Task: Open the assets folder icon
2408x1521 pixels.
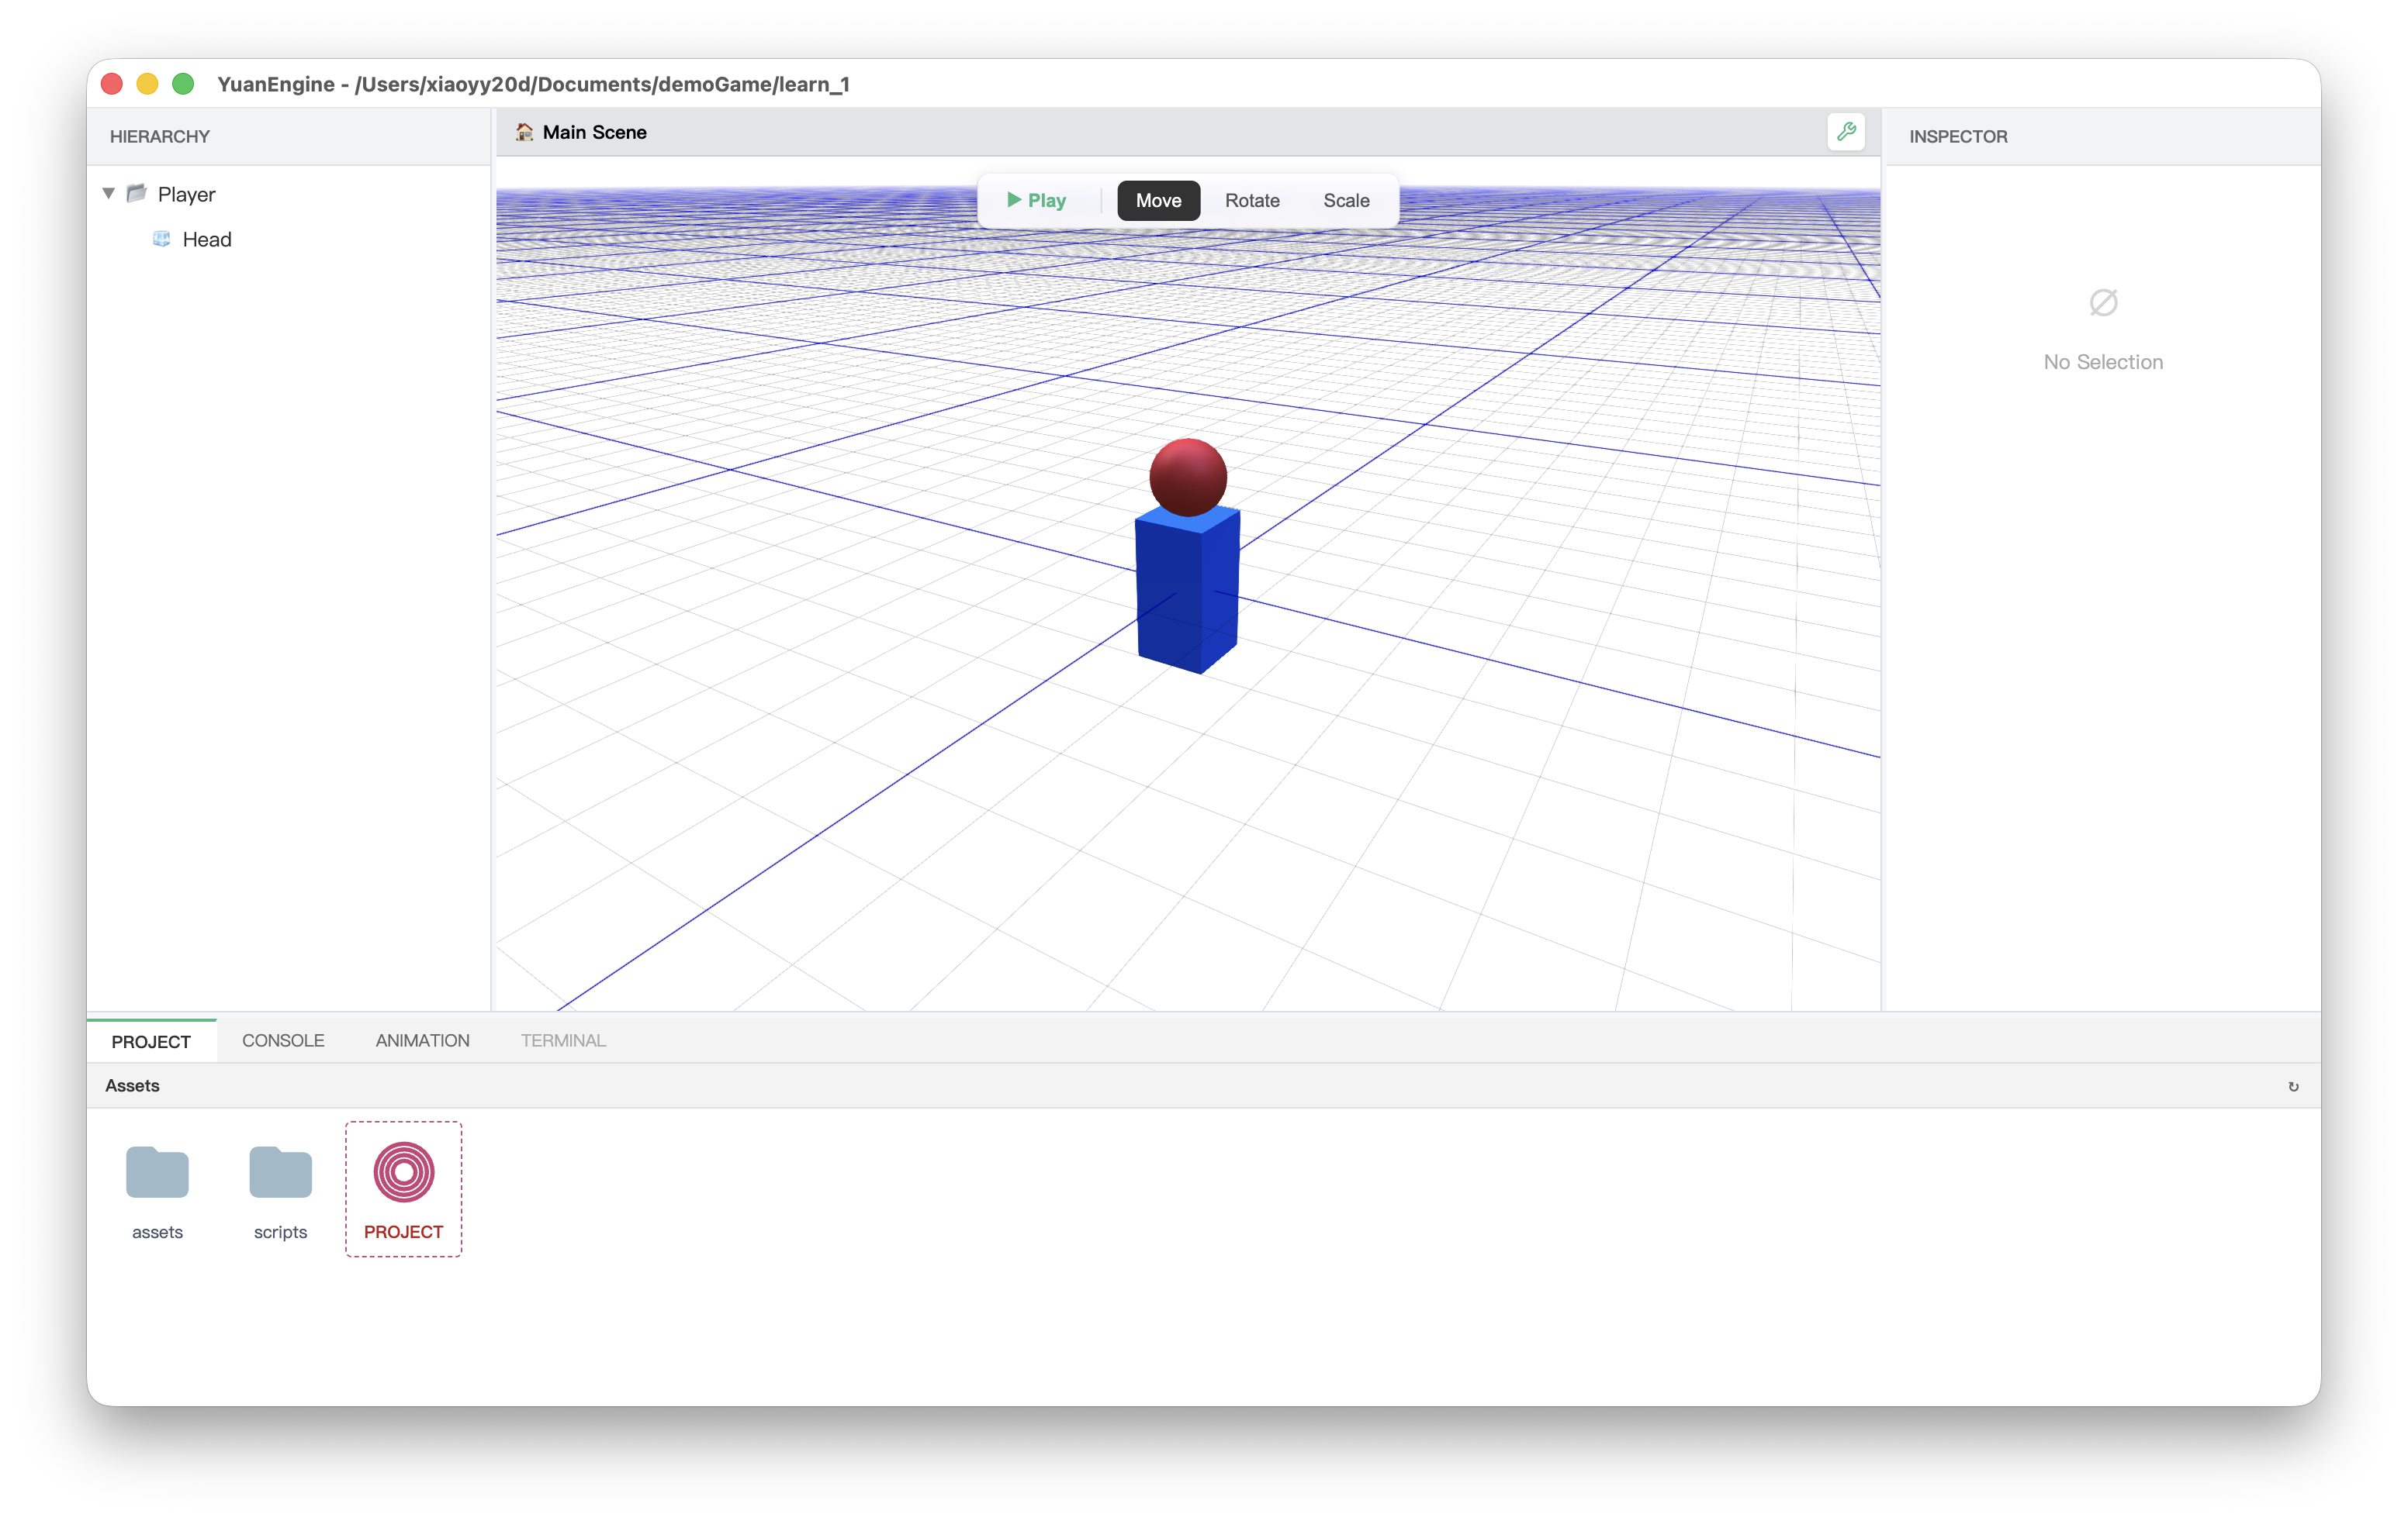Action: pos(157,1172)
